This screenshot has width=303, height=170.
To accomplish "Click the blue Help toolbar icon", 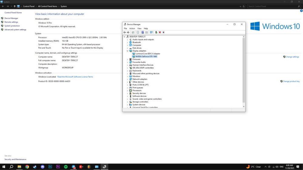I will pyautogui.click(x=143, y=32).
